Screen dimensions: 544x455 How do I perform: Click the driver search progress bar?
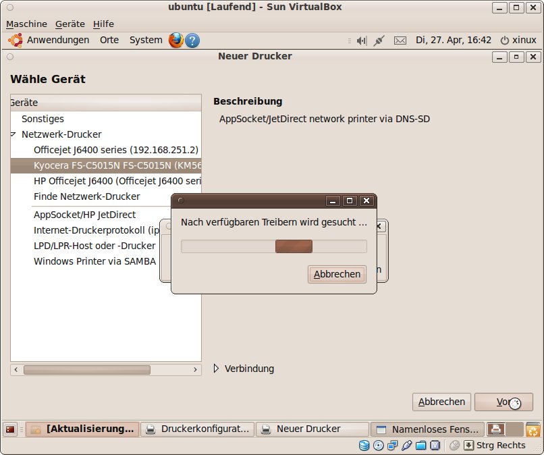tap(273, 246)
